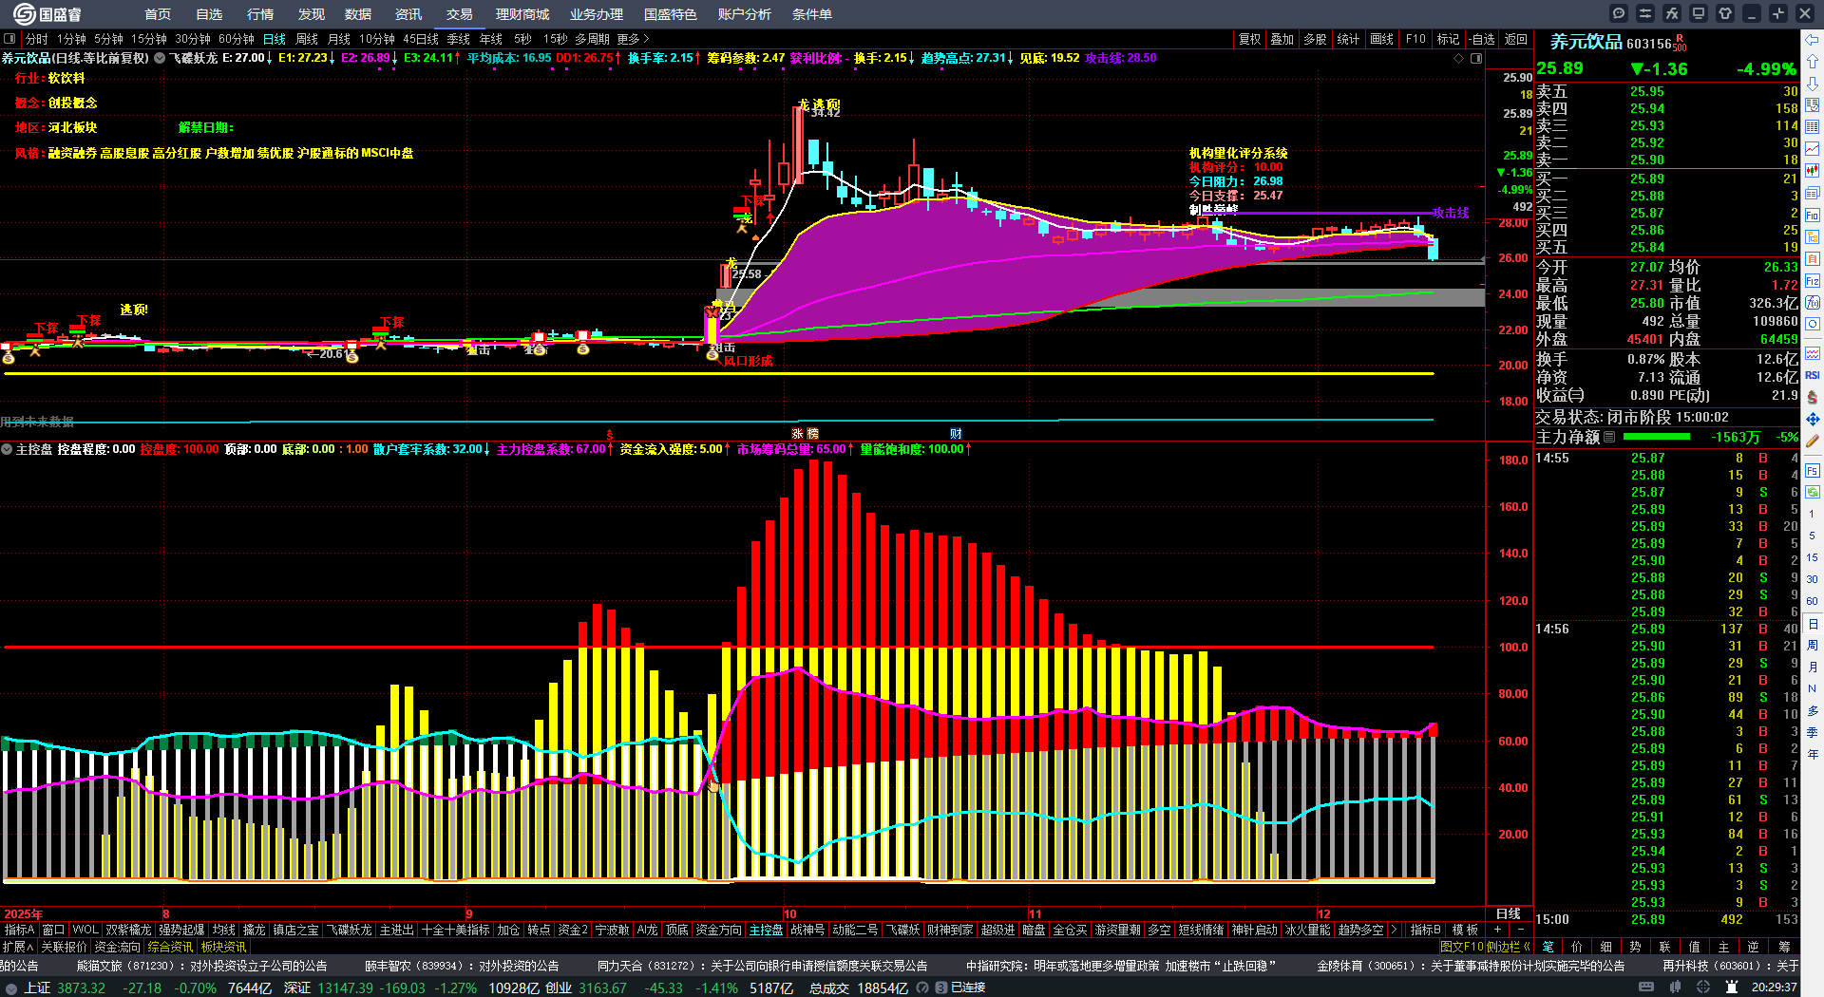
Task: Click the arrow after 趋势多空 indicator tab
Action: point(1394,930)
